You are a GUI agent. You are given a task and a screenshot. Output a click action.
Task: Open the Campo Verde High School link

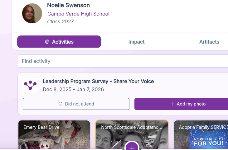coord(78,14)
